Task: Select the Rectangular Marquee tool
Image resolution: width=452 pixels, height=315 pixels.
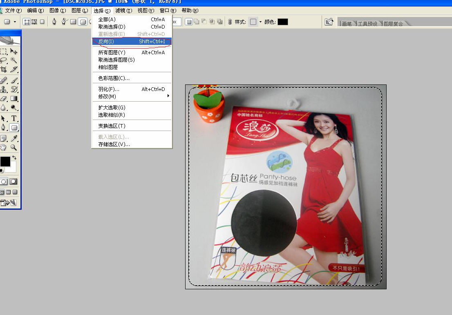Action: (3, 51)
